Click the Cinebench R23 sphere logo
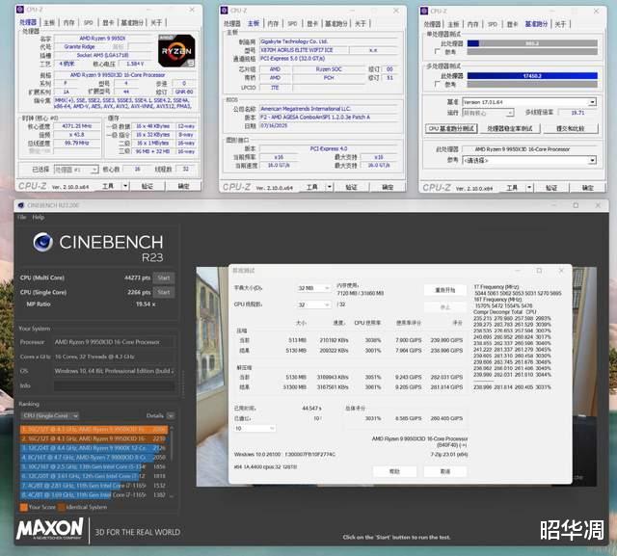The image size is (617, 556). coord(42,242)
